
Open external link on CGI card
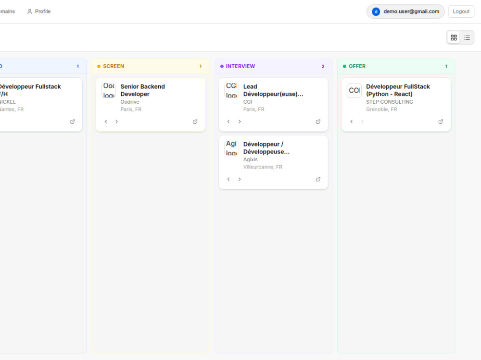tap(318, 121)
